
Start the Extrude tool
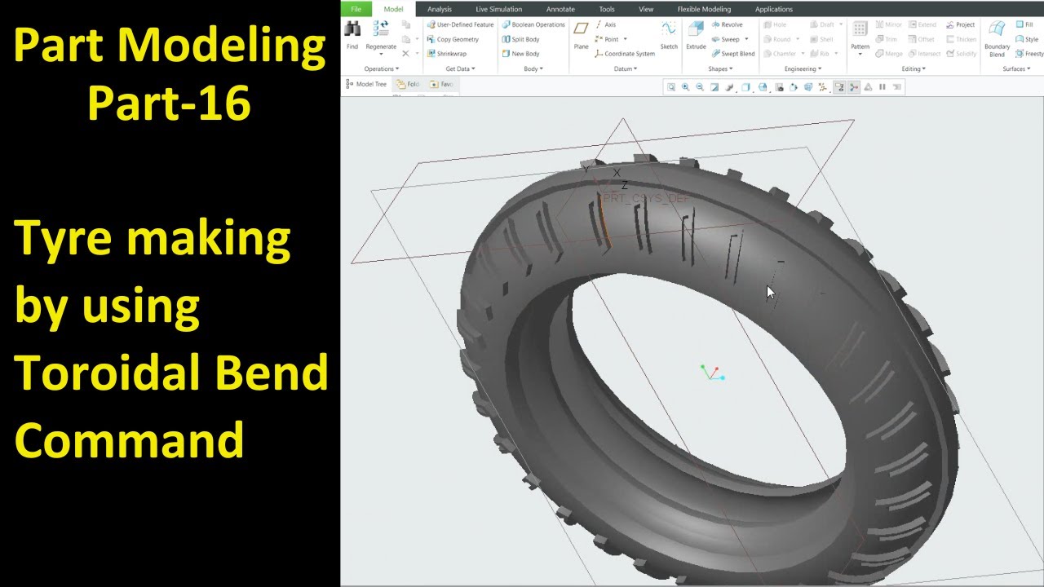click(x=696, y=36)
